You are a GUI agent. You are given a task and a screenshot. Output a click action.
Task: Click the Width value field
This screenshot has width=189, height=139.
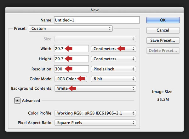[x=72, y=49]
